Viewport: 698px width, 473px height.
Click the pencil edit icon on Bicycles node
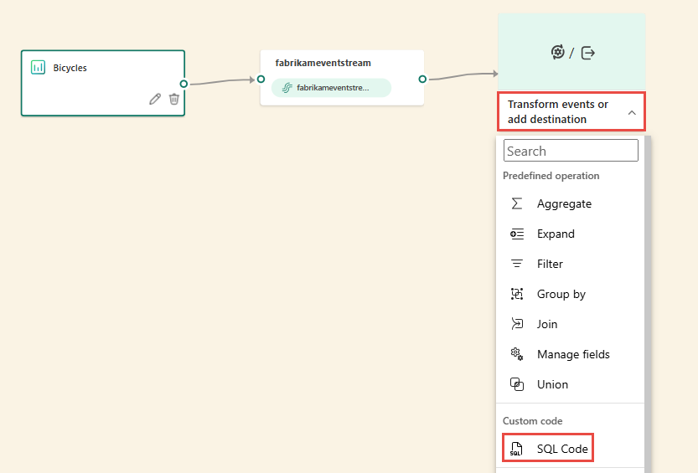click(155, 99)
